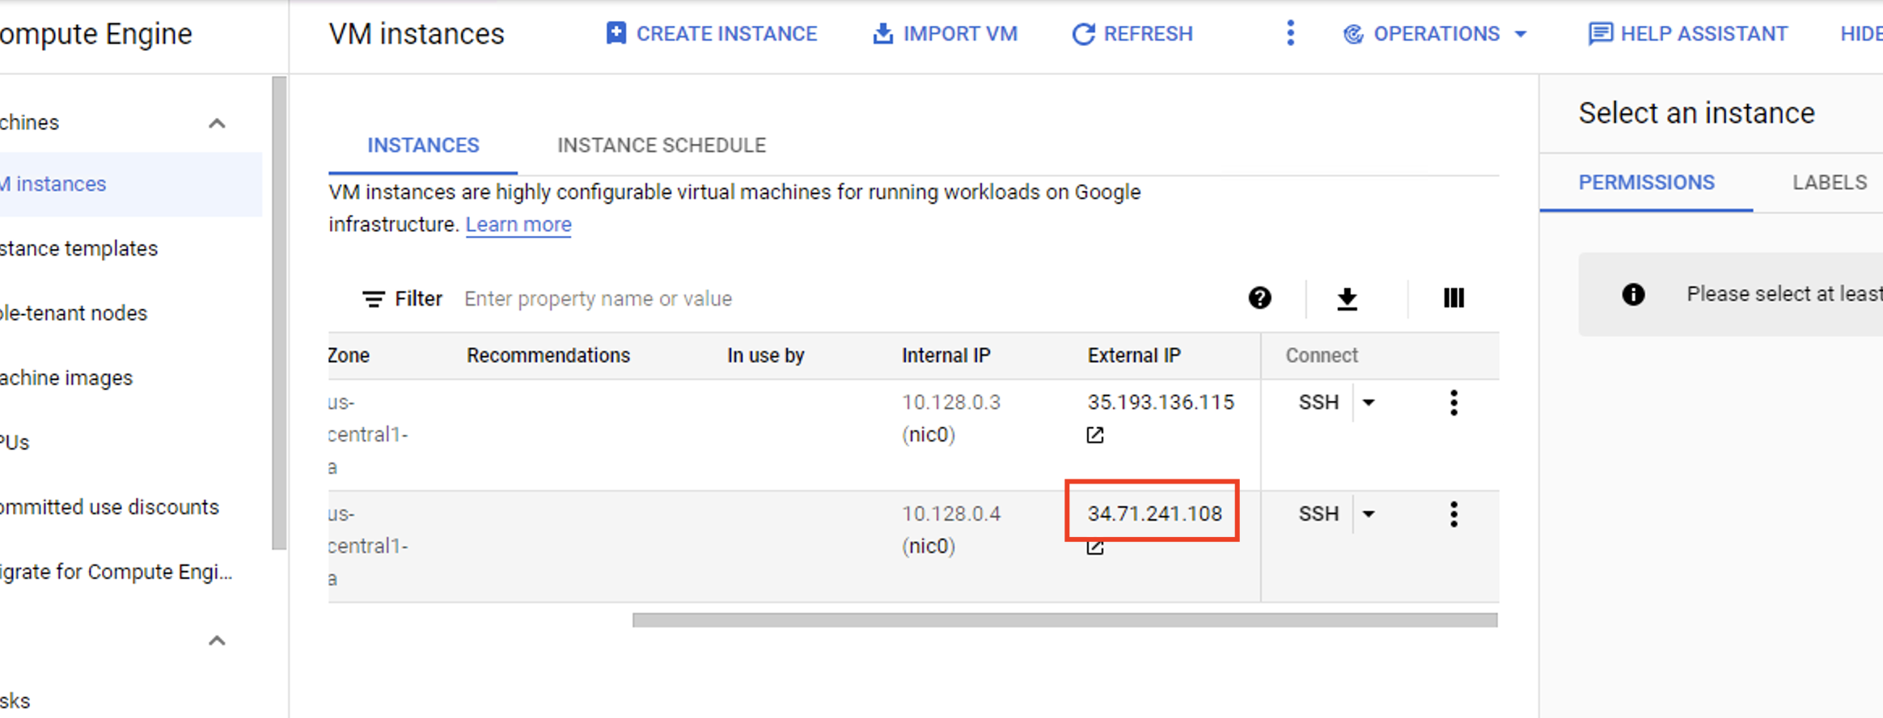The height and width of the screenshot is (718, 1883).
Task: Collapse the Virtual machines sidebar section
Action: (x=217, y=124)
